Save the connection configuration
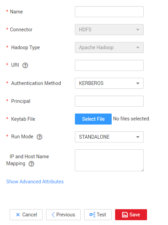168x225 pixels. (131, 215)
